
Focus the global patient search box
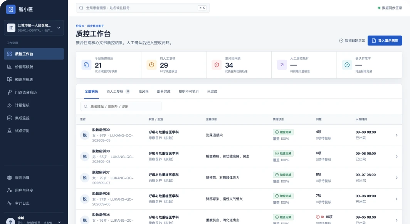coord(143,8)
